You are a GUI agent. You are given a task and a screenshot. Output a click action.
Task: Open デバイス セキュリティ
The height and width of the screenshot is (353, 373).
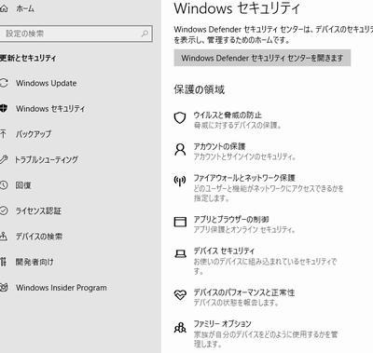(224, 251)
